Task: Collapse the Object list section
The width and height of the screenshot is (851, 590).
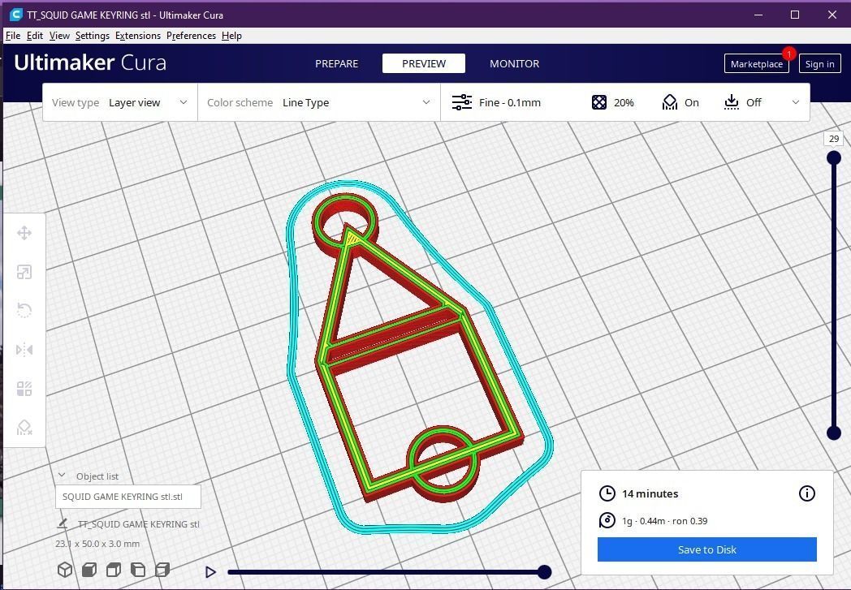Action: [x=62, y=476]
